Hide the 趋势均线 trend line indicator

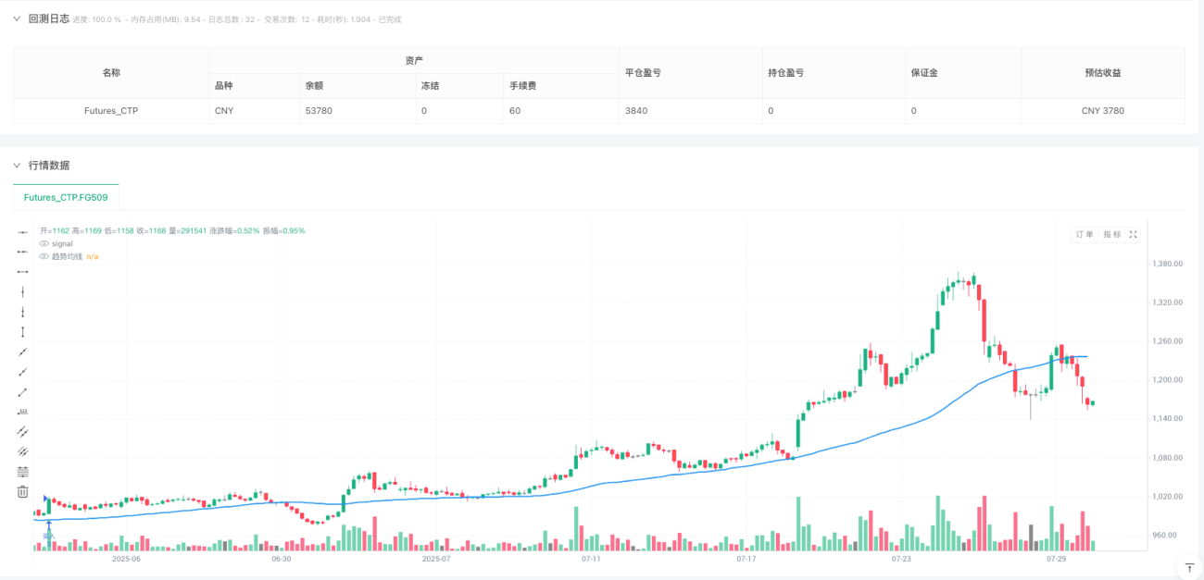point(43,258)
